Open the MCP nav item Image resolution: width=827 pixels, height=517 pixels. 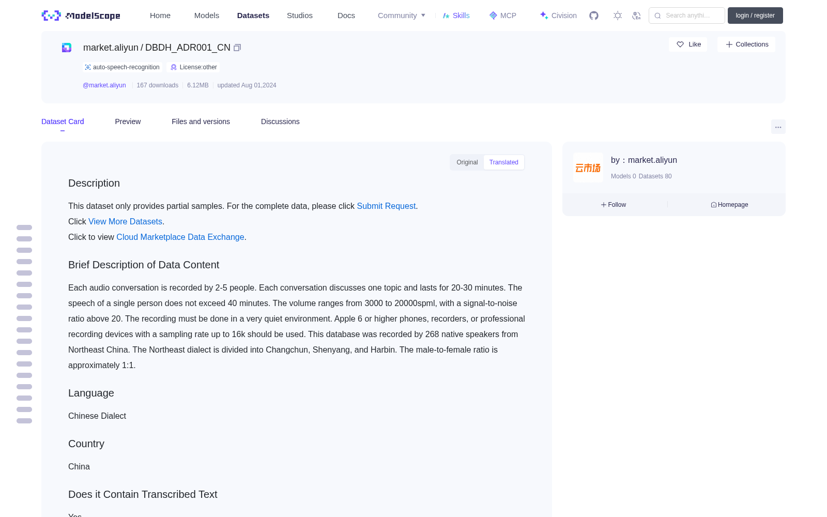pos(502,16)
